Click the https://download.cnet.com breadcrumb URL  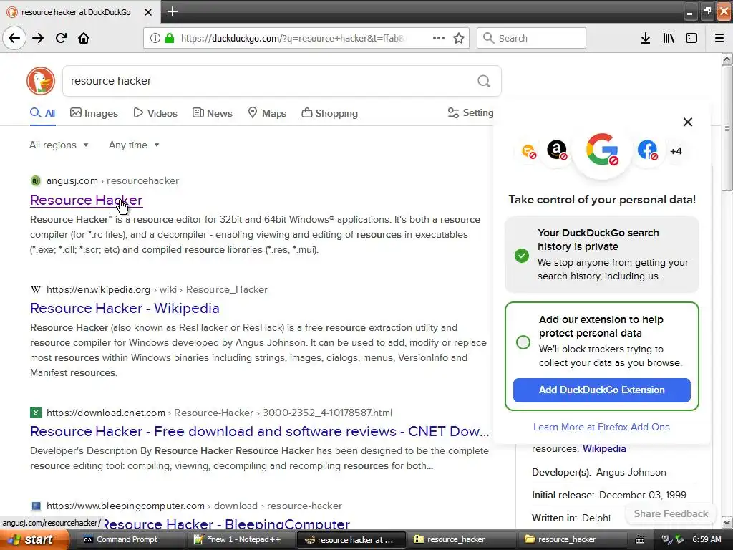(x=106, y=412)
